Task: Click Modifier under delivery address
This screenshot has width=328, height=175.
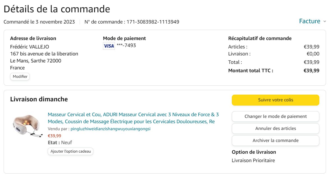Action: pos(20,76)
